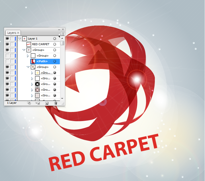Screen dimensions: 205x181
Task: Click the Layers panel scroll up arrow
Action: pos(62,38)
